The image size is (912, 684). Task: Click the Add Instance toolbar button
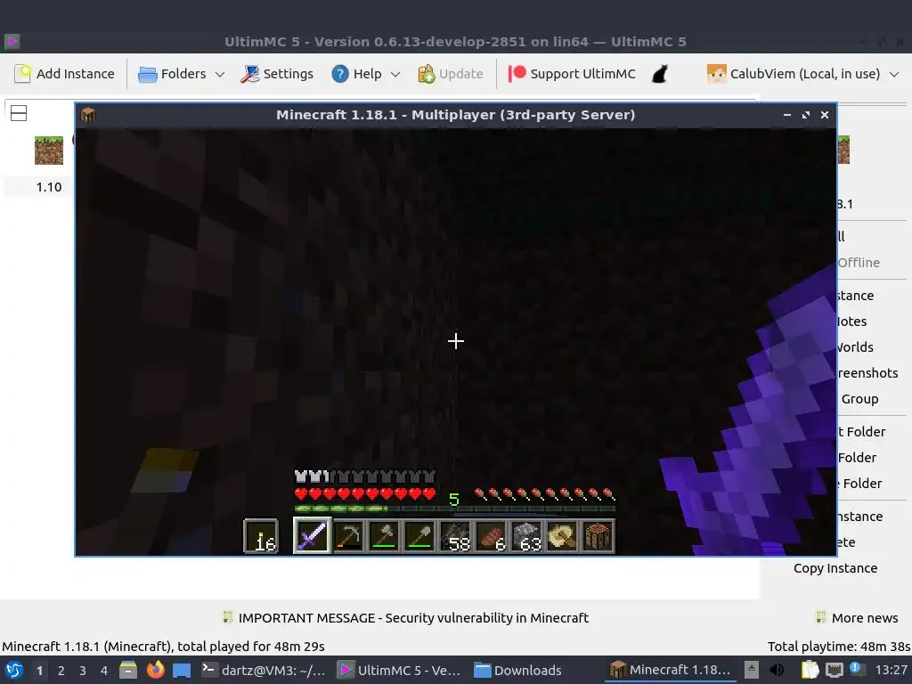[x=64, y=74]
